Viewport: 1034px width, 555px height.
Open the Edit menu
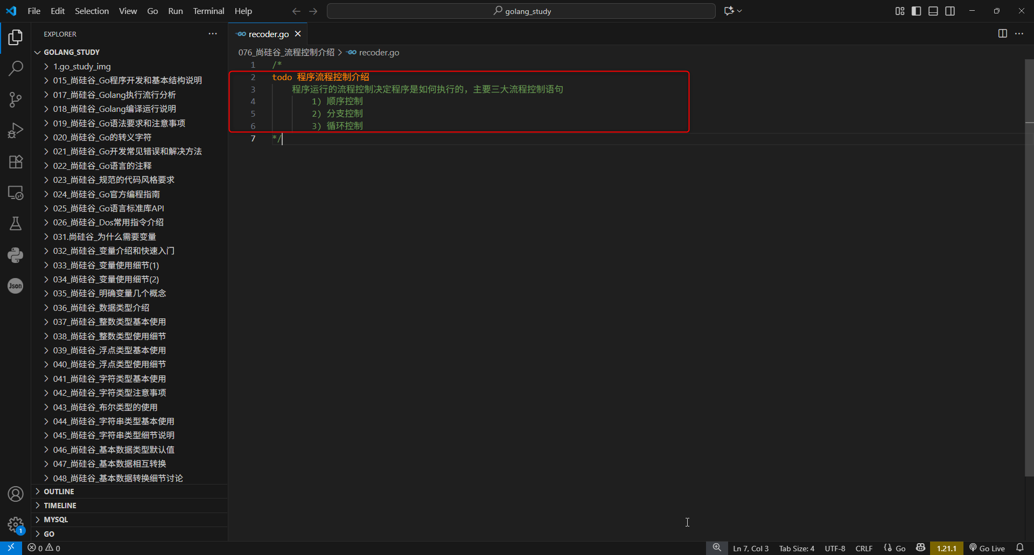click(x=58, y=11)
